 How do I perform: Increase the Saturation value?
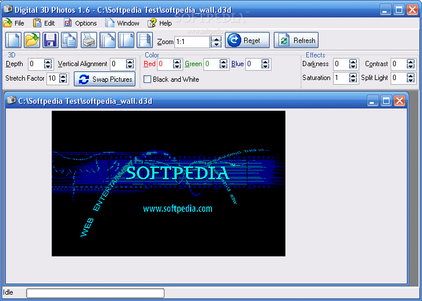(353, 75)
